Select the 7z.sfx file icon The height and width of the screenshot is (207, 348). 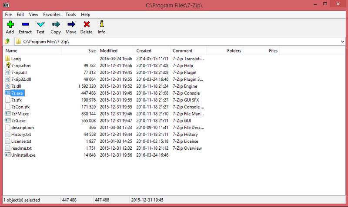tap(7, 100)
